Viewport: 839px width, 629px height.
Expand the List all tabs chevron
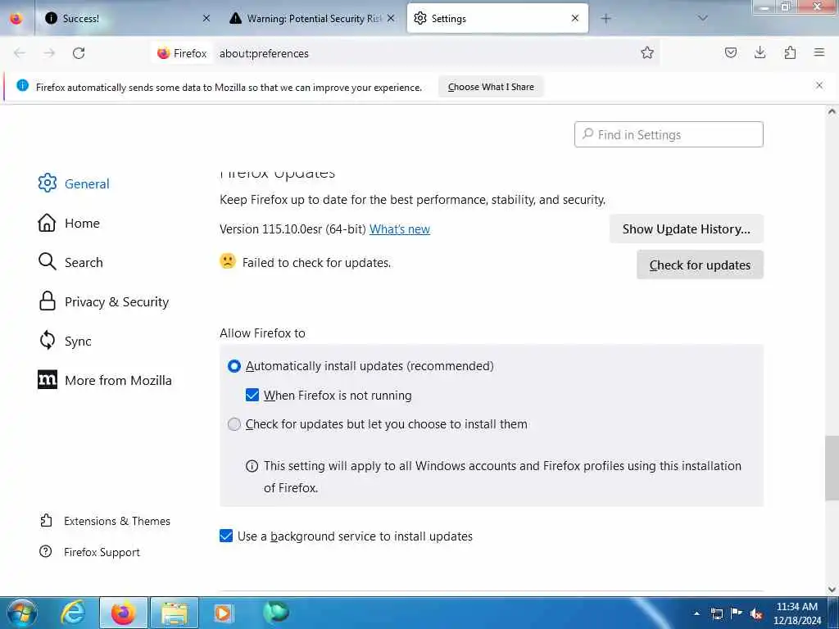point(703,18)
